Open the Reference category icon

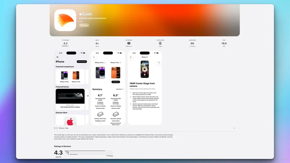(x=129, y=43)
